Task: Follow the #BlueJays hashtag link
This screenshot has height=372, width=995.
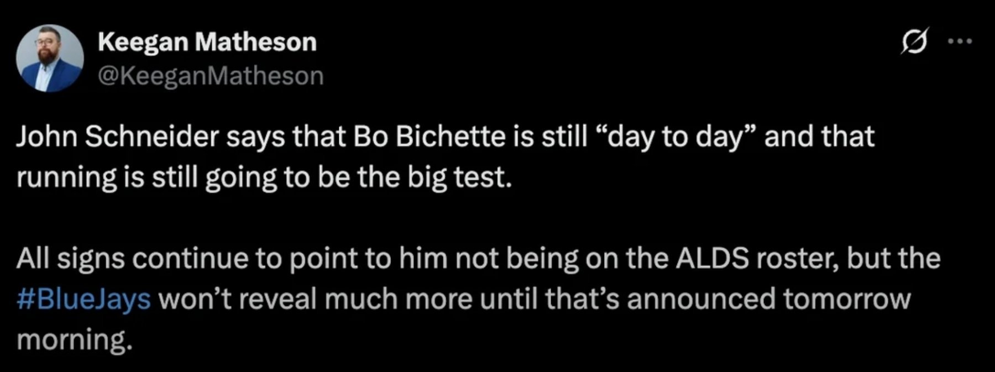Action: 83,299
